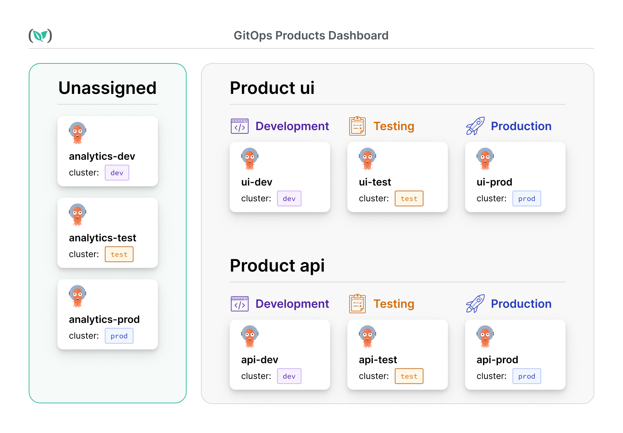Select the dev cluster tag on analytics-dev

117,173
